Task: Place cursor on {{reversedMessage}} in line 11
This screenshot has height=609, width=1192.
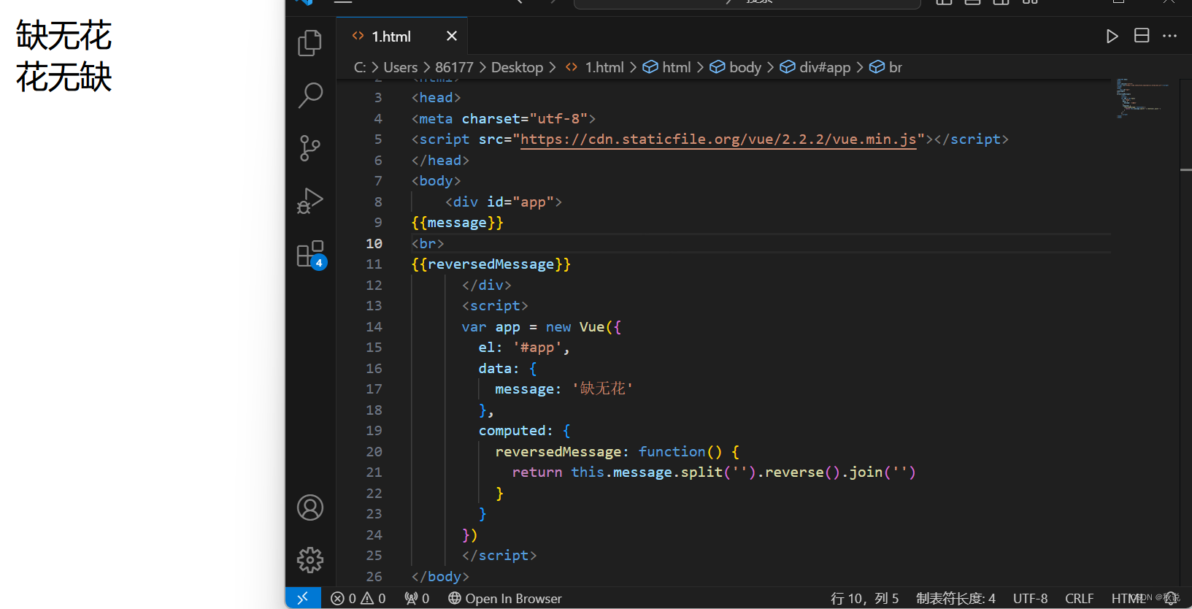Action: [491, 264]
